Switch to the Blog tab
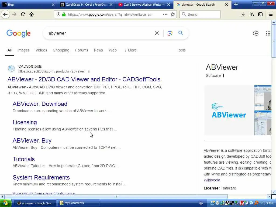Image resolution: width=276 pixels, height=207 pixels. click(x=28, y=5)
